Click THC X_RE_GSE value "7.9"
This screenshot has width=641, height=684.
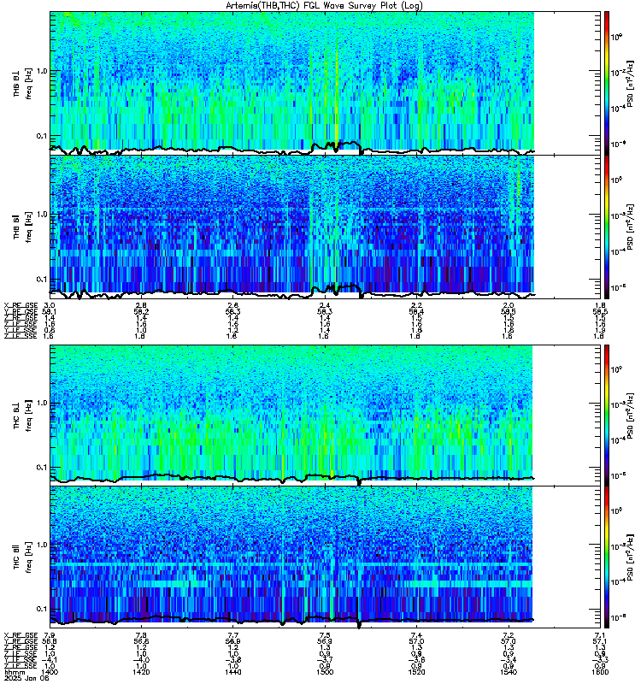click(50, 635)
